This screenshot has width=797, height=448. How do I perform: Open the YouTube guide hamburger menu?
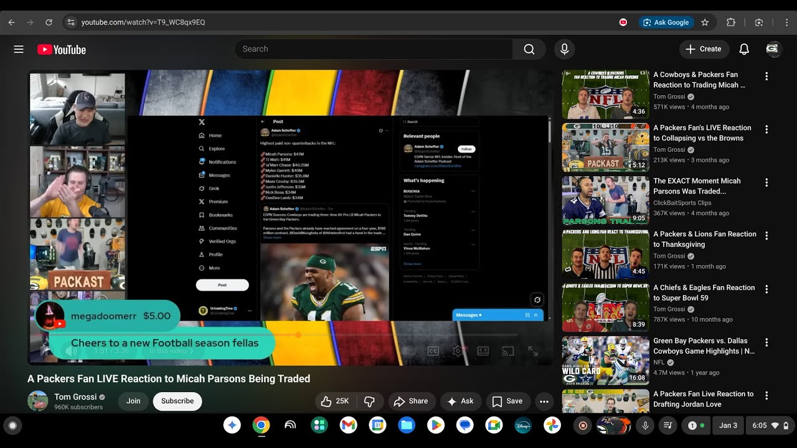point(19,49)
